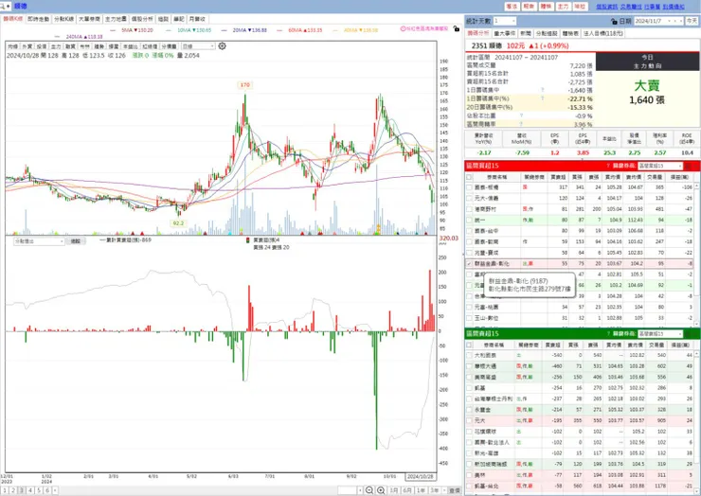Click the 查價 button at bottom right

454,490
